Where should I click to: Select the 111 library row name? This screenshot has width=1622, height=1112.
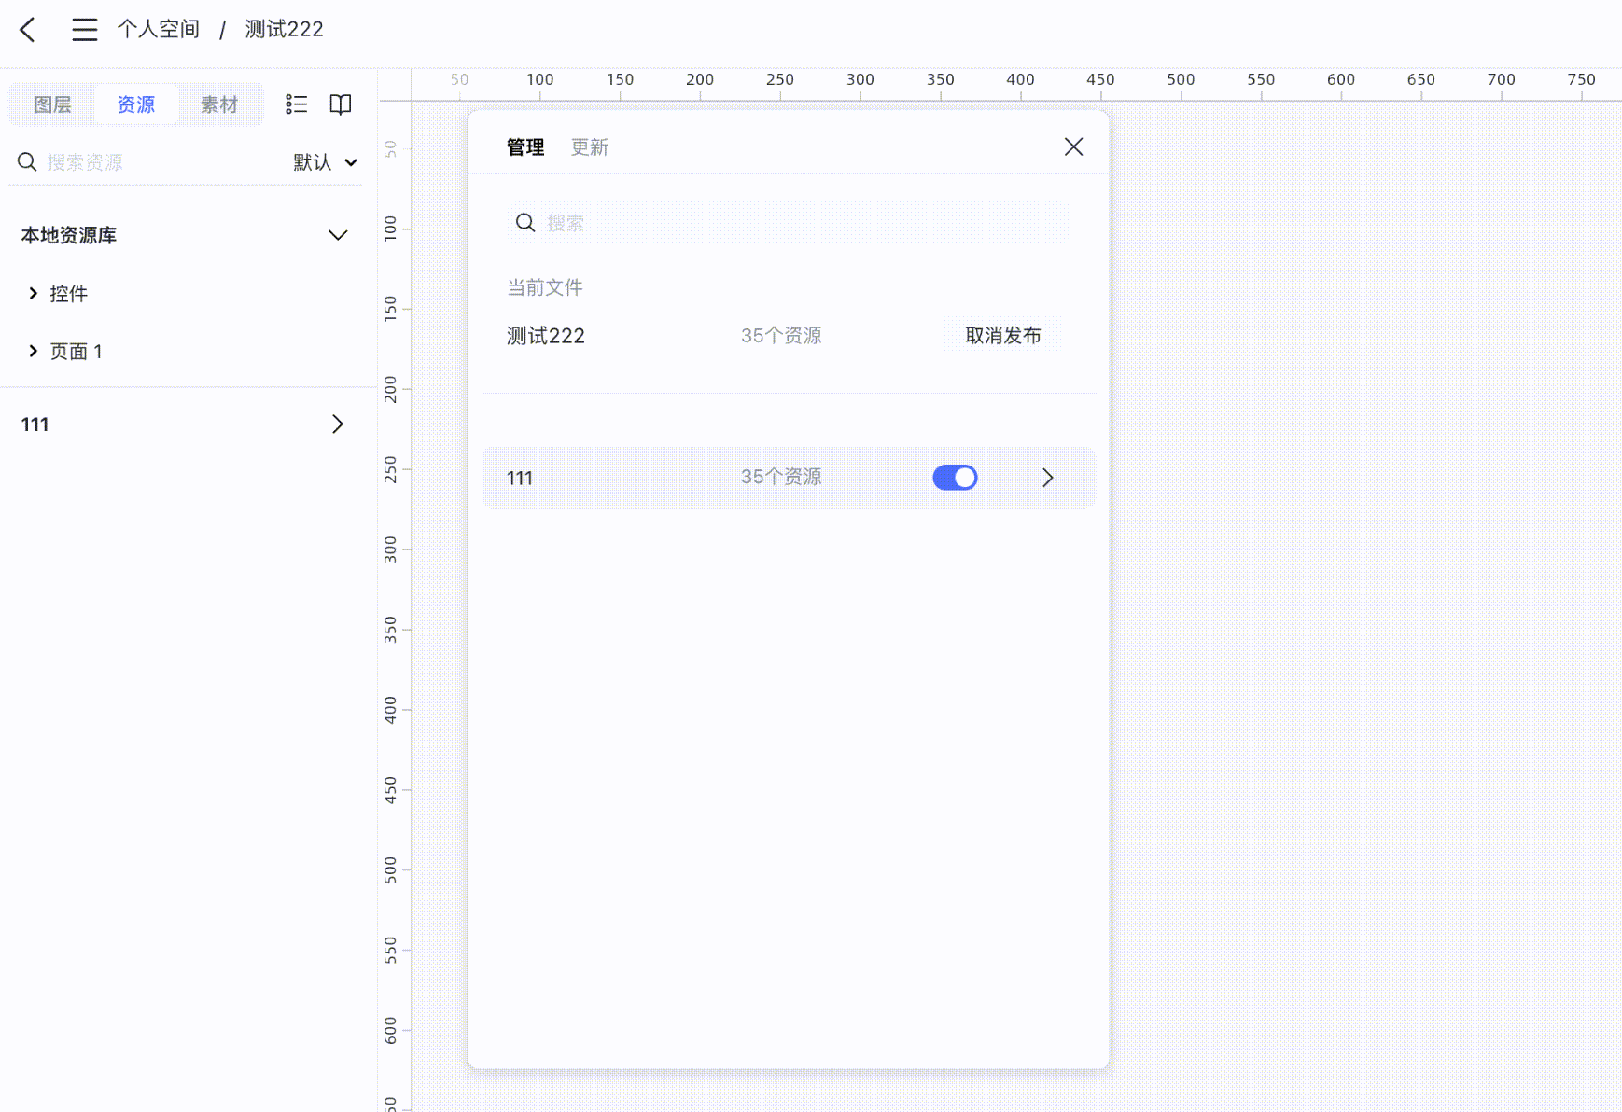coord(520,478)
